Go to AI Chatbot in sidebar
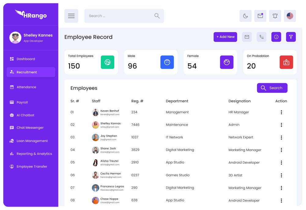Viewport: 306px width, 210px height. [x=25, y=115]
